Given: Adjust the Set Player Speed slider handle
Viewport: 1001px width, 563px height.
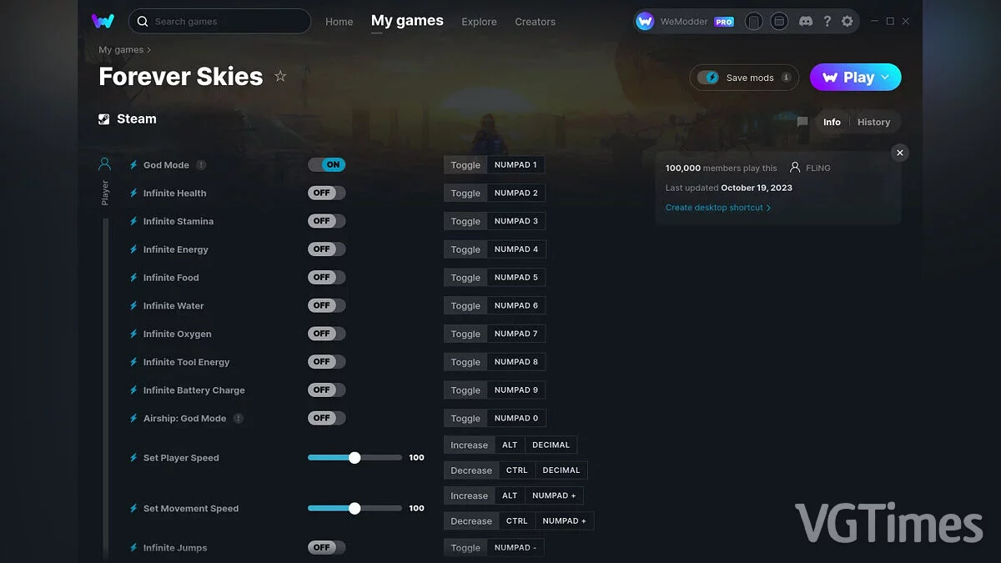Looking at the screenshot, I should click(x=355, y=458).
